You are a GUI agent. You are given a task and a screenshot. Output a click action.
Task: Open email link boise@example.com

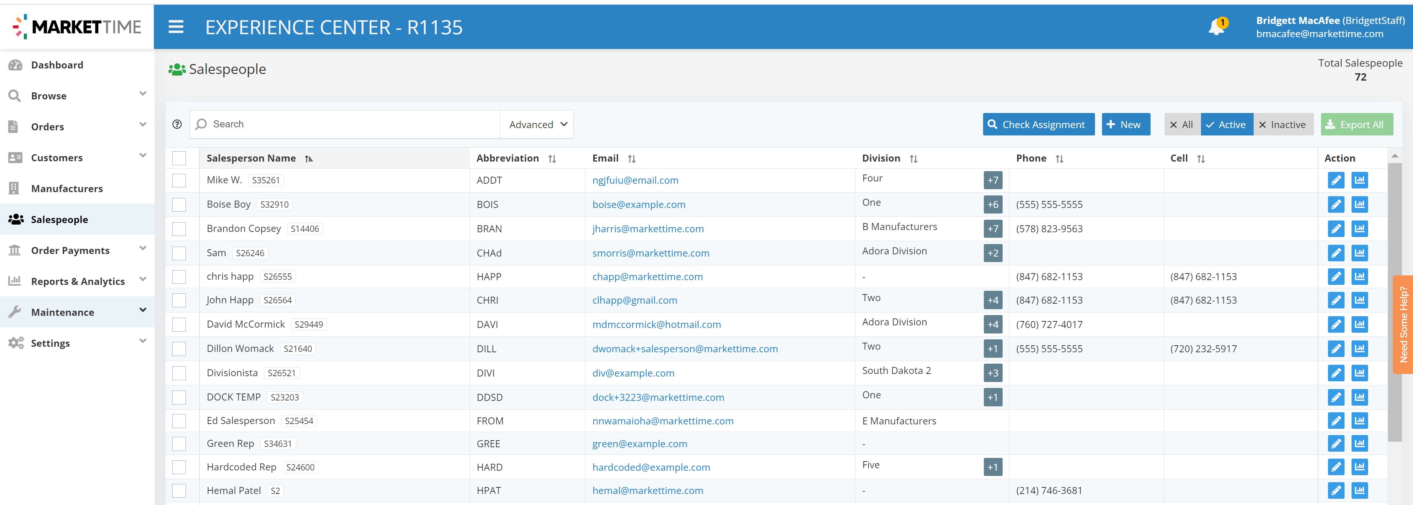(x=639, y=205)
